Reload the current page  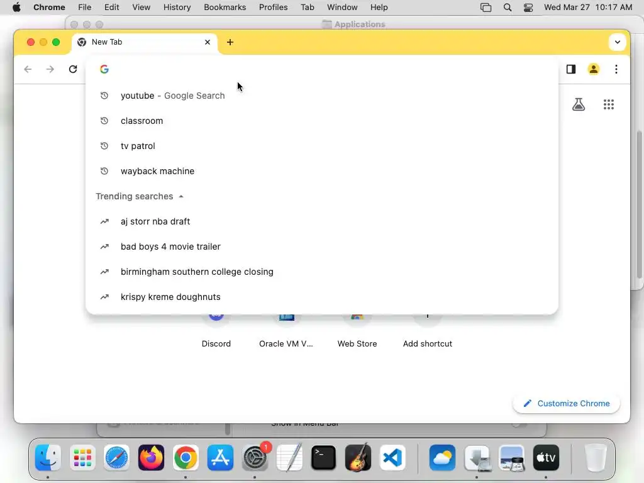(73, 69)
